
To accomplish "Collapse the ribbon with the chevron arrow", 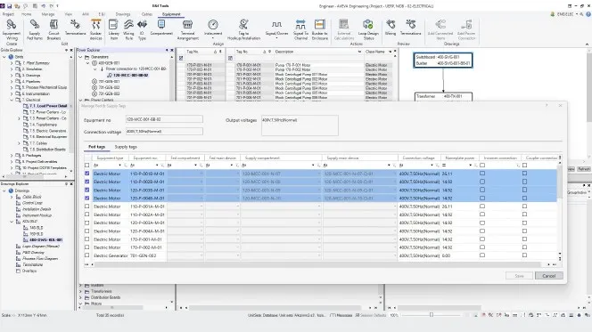I will pos(587,45).
